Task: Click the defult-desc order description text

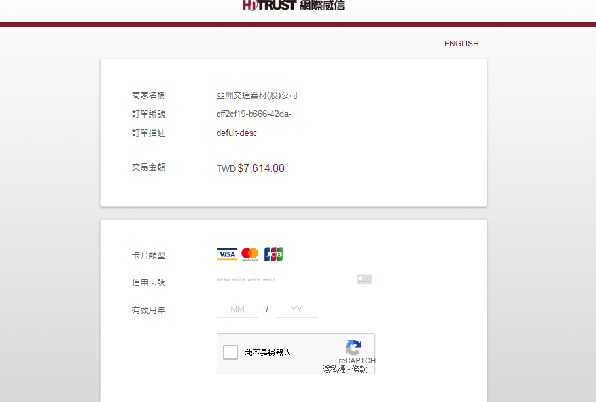Action: point(237,133)
